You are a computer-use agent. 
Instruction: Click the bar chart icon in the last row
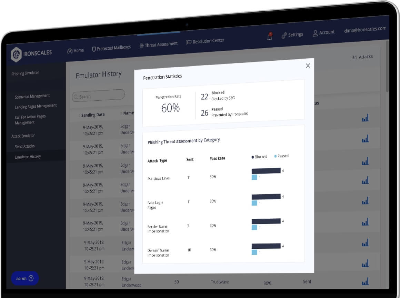tap(365, 282)
